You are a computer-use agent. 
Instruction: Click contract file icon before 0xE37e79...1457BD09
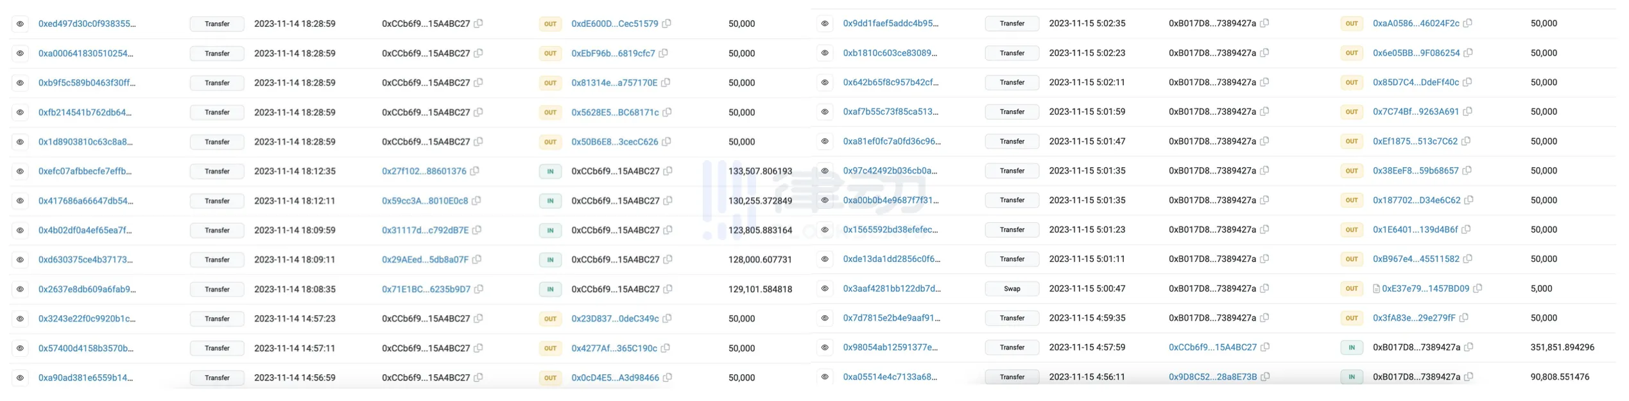[1376, 288]
